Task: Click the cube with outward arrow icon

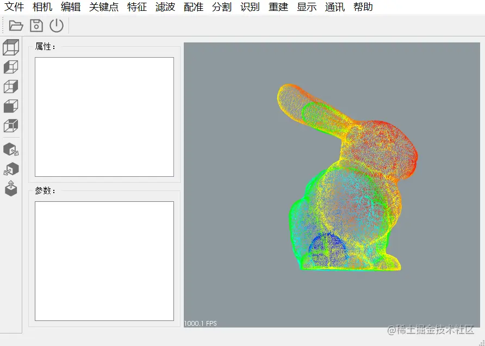Action: click(11, 150)
